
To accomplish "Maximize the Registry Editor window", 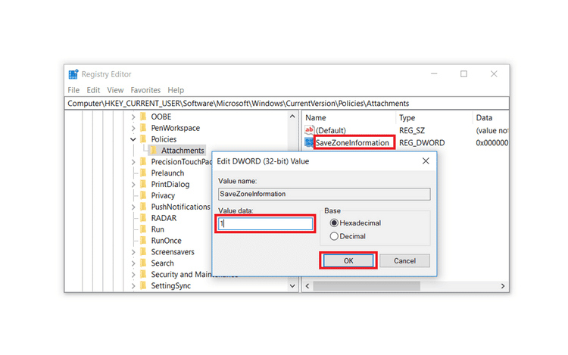I will pyautogui.click(x=463, y=74).
